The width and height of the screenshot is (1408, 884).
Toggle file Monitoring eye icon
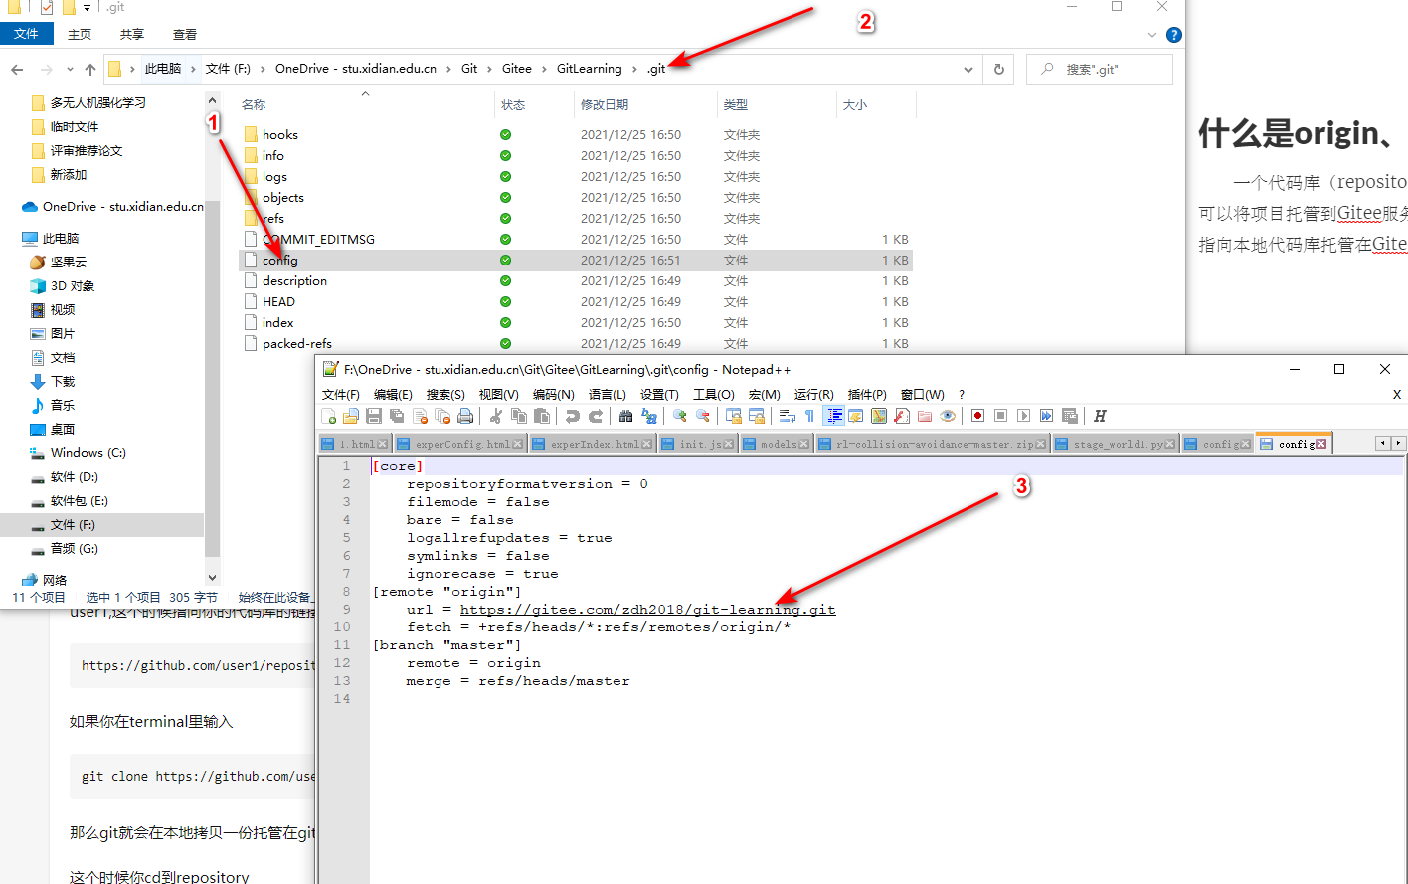948,416
